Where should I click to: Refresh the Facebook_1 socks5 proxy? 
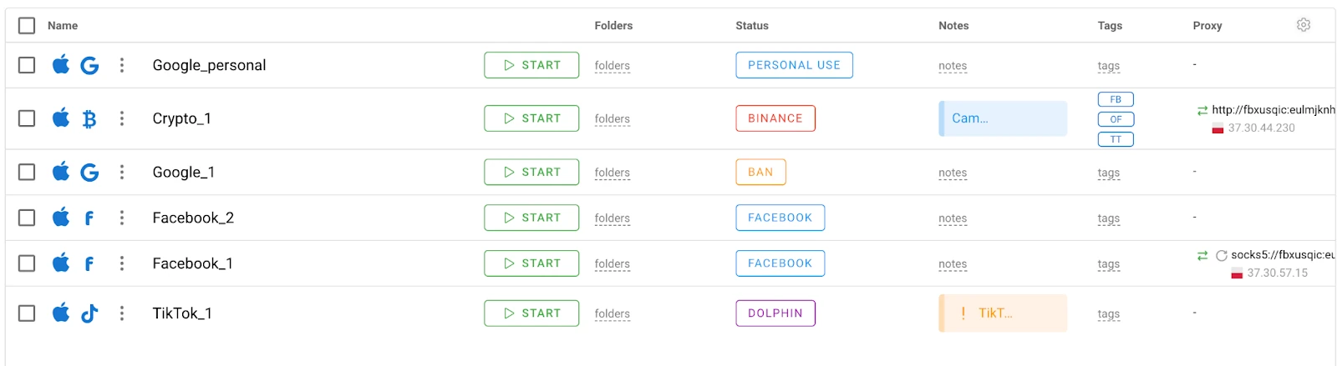coord(1222,256)
